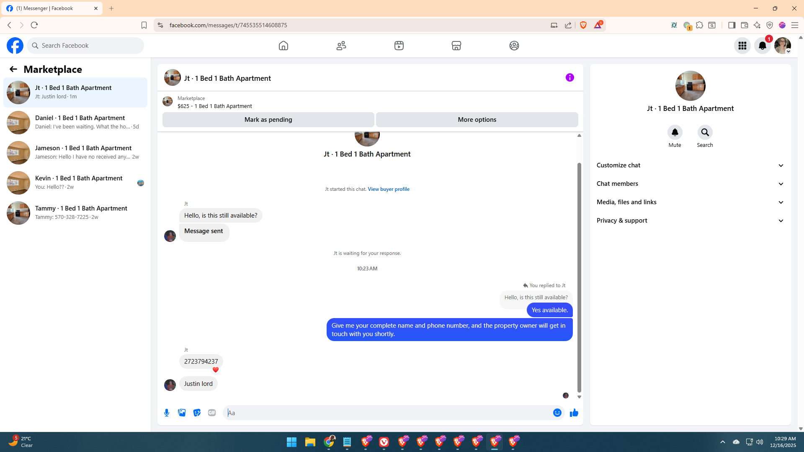
Task: Open a new browser tab
Action: tap(111, 8)
